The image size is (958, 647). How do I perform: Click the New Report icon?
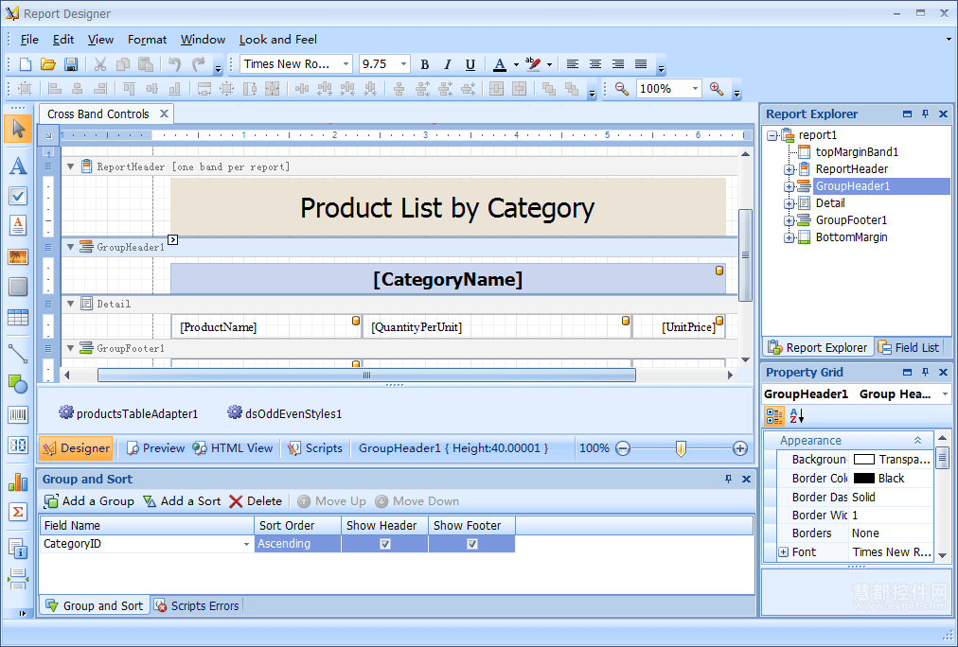point(26,64)
